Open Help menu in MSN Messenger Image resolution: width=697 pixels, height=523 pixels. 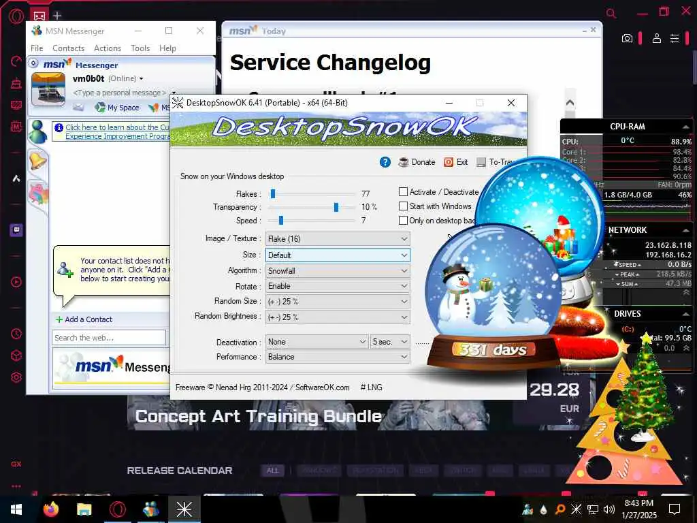(x=167, y=48)
